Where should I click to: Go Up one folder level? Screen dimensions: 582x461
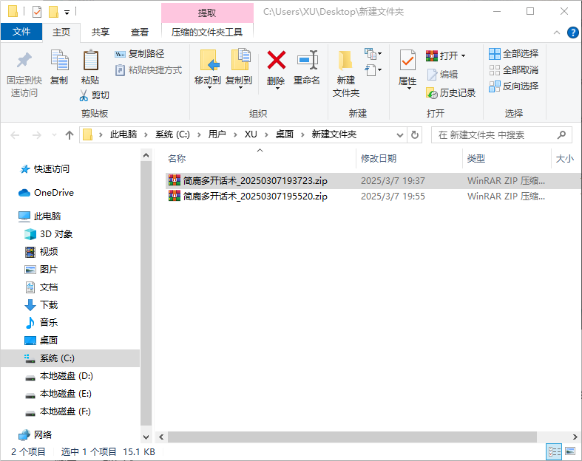point(70,135)
